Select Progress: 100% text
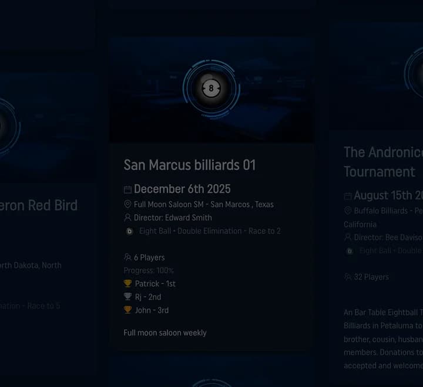The width and height of the screenshot is (423, 387). pos(149,270)
